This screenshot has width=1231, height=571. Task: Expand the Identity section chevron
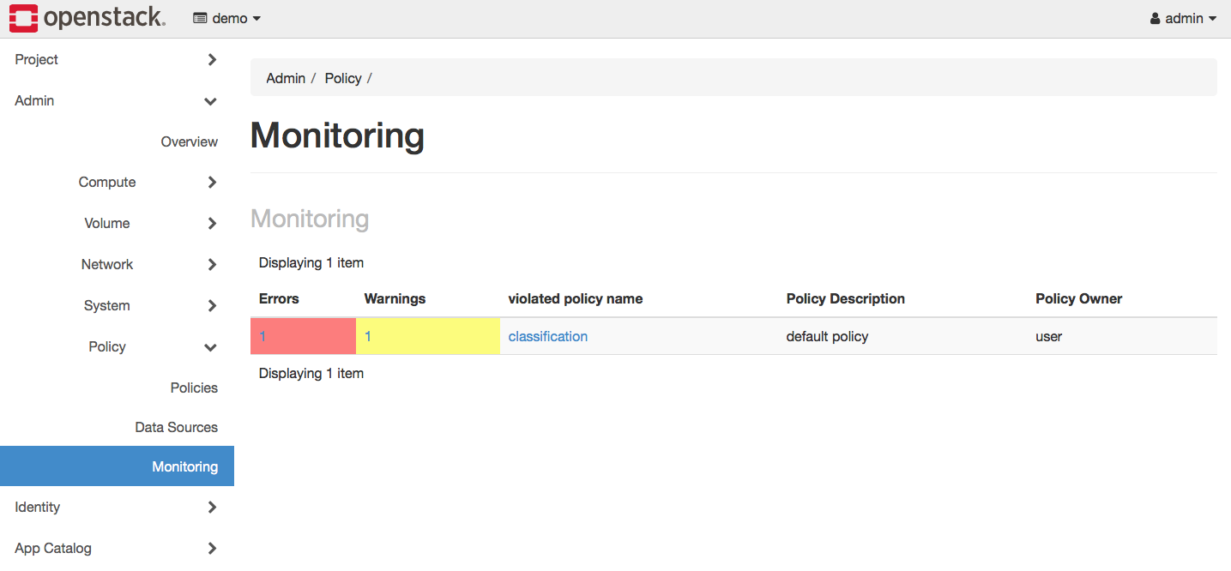212,508
